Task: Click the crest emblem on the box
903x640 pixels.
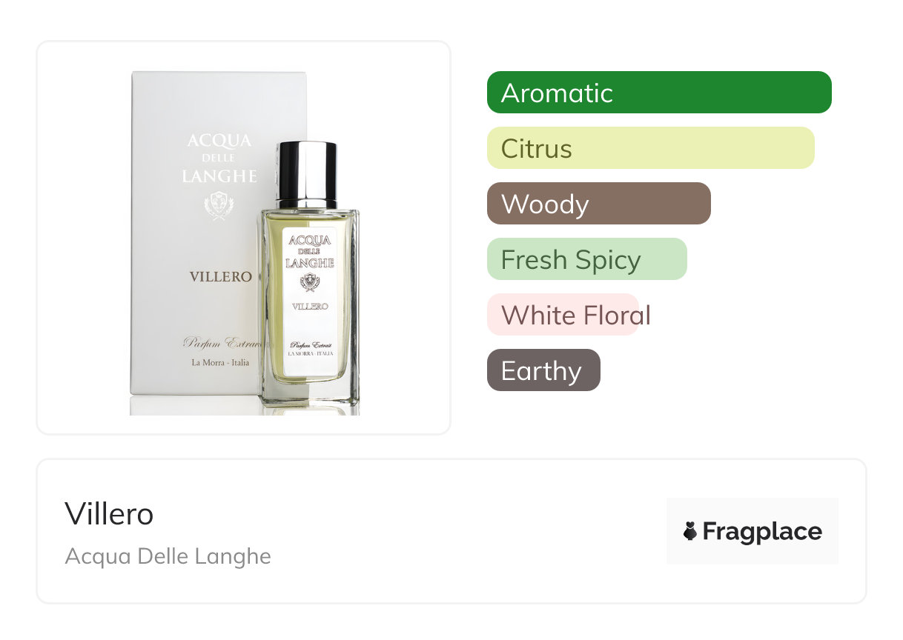Action: point(219,205)
